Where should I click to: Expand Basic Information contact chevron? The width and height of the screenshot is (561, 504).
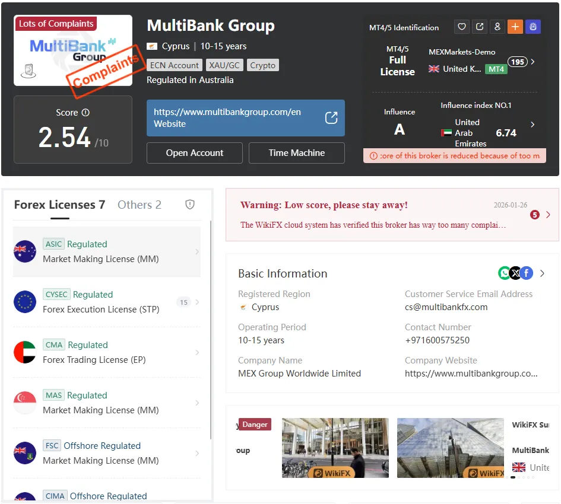tap(543, 273)
